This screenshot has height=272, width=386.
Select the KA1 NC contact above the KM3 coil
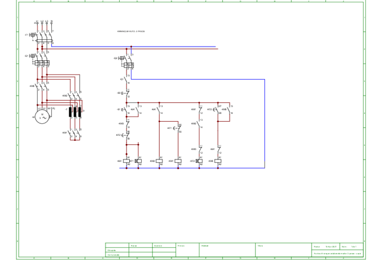tap(218, 149)
